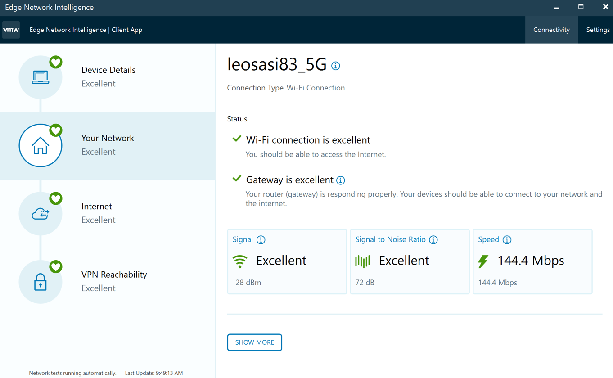Click the green lightning bolt speed icon
This screenshot has width=613, height=378.
(x=483, y=261)
